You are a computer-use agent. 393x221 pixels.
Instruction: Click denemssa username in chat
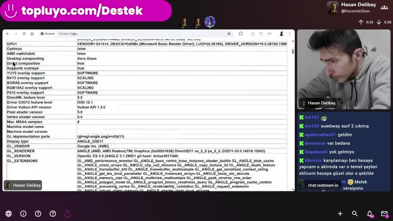pos(315,143)
